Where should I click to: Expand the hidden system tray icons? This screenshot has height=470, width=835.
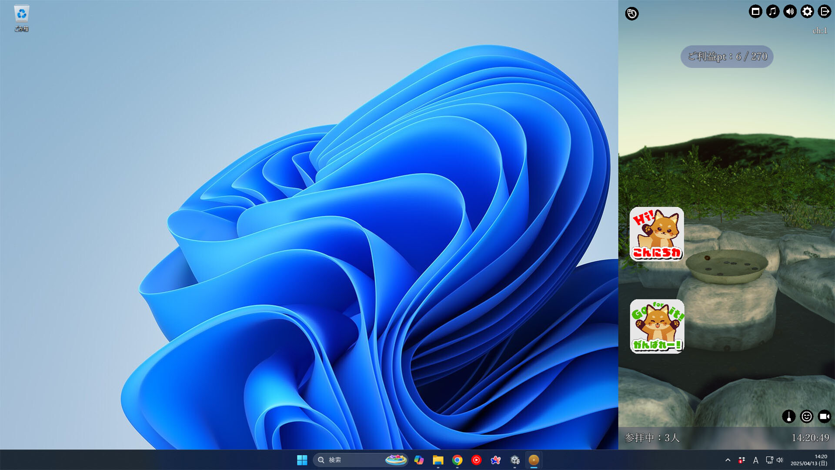tap(728, 460)
